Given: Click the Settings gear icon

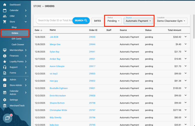Looking at the screenshot, I should coord(5,100).
